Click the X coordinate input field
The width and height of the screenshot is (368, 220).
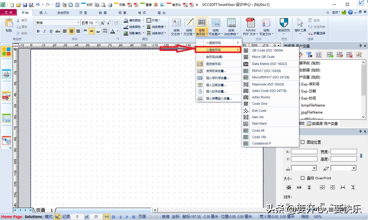(x=304, y=152)
